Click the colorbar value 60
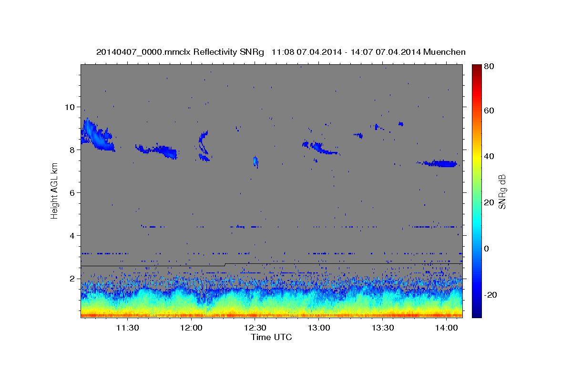 [x=490, y=110]
